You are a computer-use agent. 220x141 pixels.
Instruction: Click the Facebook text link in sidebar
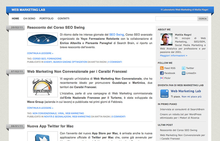point(170,73)
